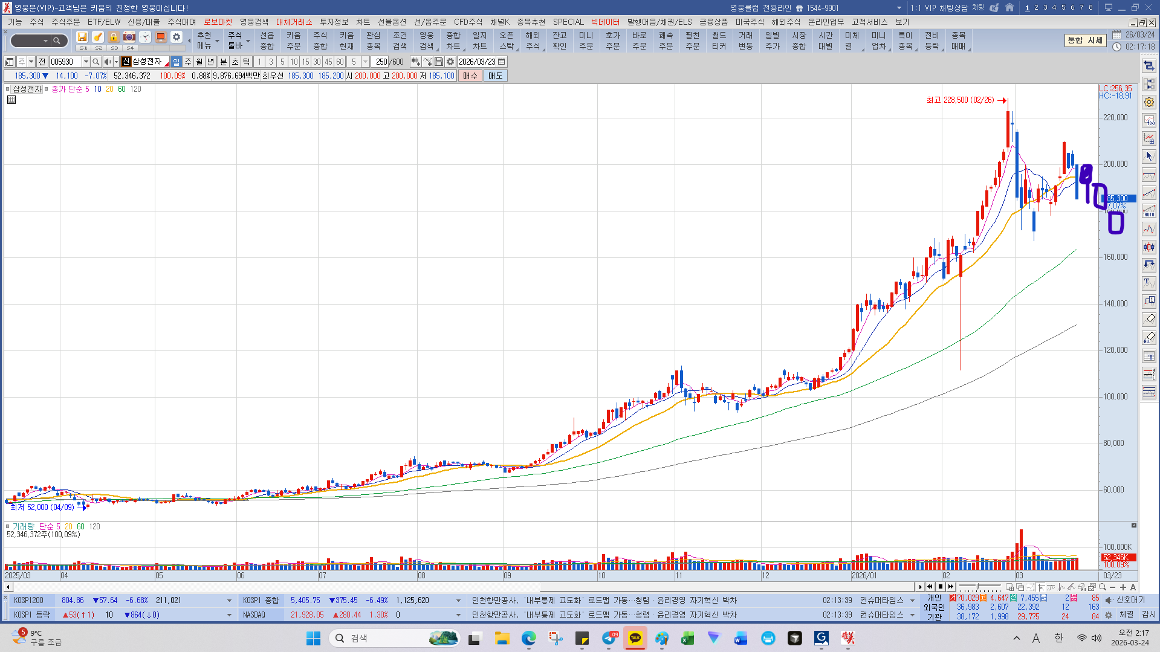Select the AUTO trend line tool

[x=1149, y=211]
